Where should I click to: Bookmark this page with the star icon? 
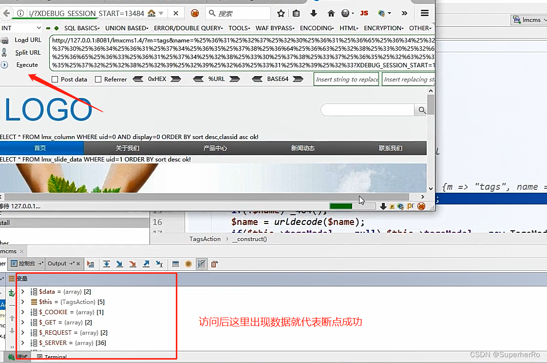[x=281, y=13]
